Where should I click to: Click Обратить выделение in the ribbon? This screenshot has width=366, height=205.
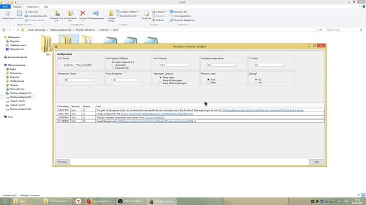click(x=182, y=20)
